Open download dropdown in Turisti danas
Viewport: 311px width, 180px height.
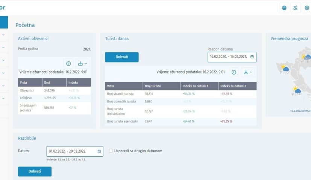point(247,72)
